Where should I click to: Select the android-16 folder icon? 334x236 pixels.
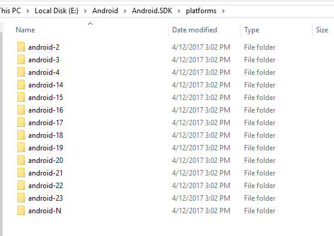(21, 110)
